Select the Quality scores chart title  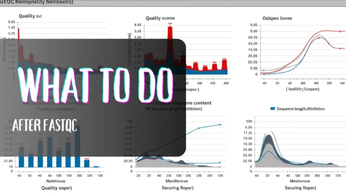[160, 18]
